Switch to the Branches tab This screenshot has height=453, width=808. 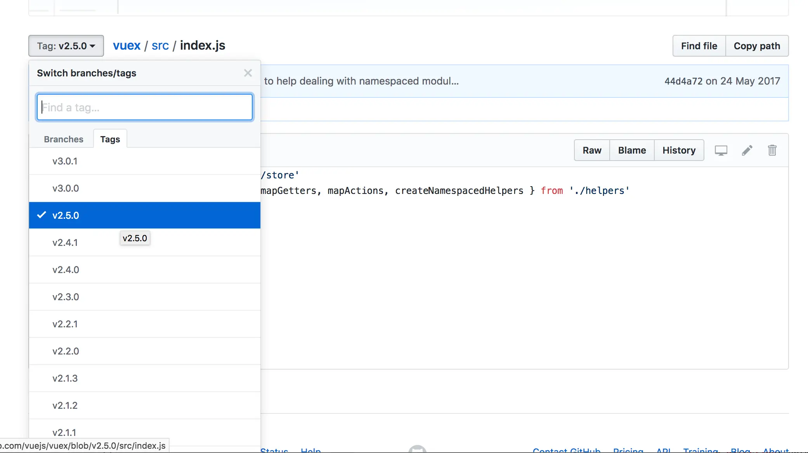pos(63,139)
